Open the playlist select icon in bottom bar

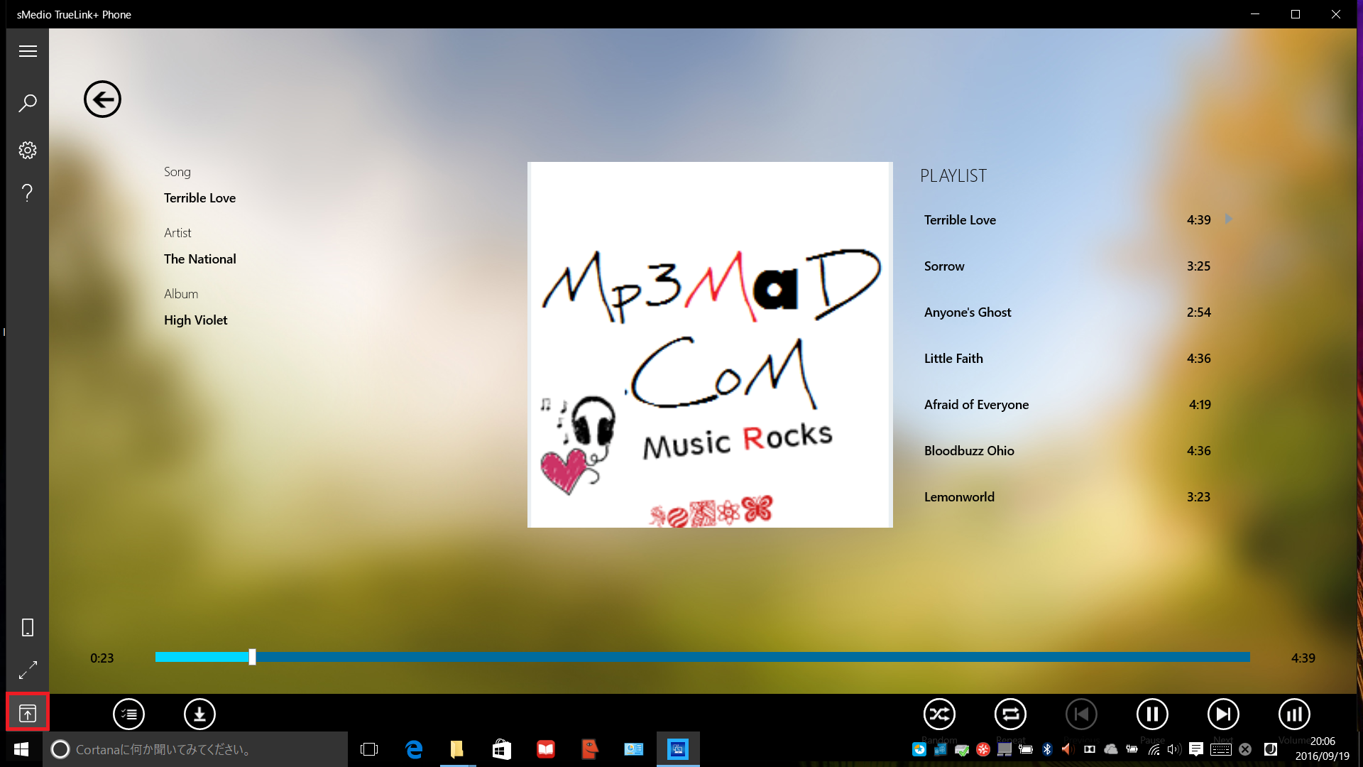(x=128, y=714)
